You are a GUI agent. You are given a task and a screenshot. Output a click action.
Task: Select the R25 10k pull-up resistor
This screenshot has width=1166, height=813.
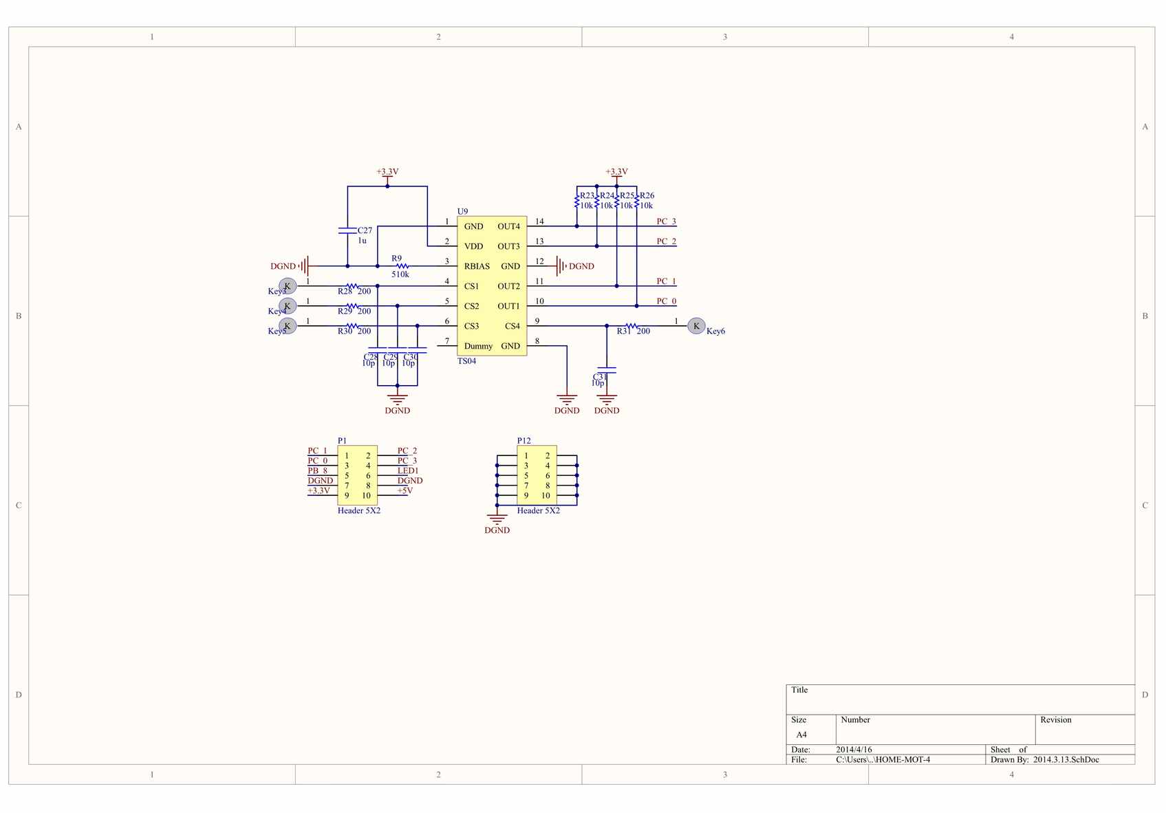pyautogui.click(x=616, y=201)
